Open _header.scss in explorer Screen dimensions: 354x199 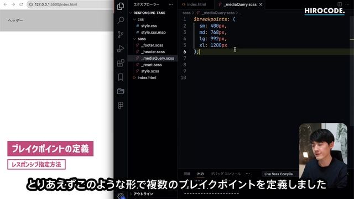coord(153,51)
